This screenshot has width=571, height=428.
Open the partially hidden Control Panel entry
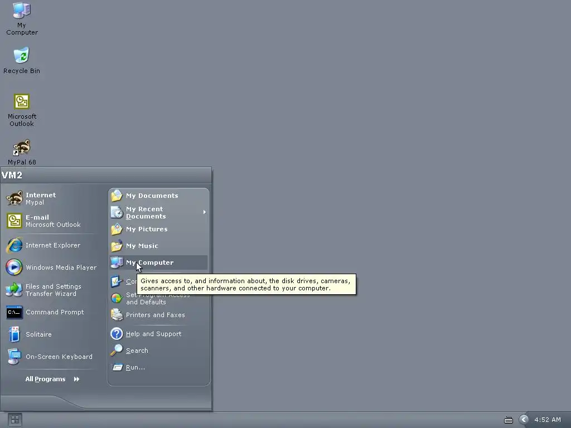(x=123, y=281)
